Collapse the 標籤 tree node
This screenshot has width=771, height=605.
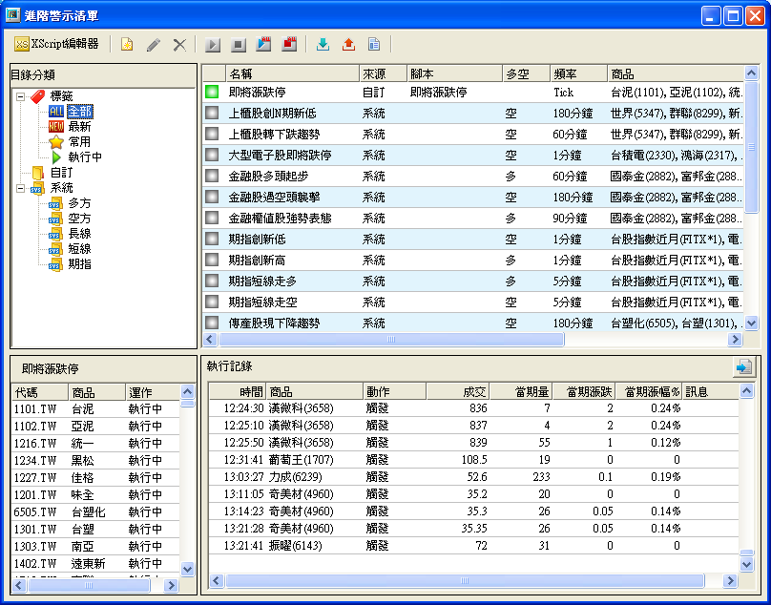coord(21,96)
